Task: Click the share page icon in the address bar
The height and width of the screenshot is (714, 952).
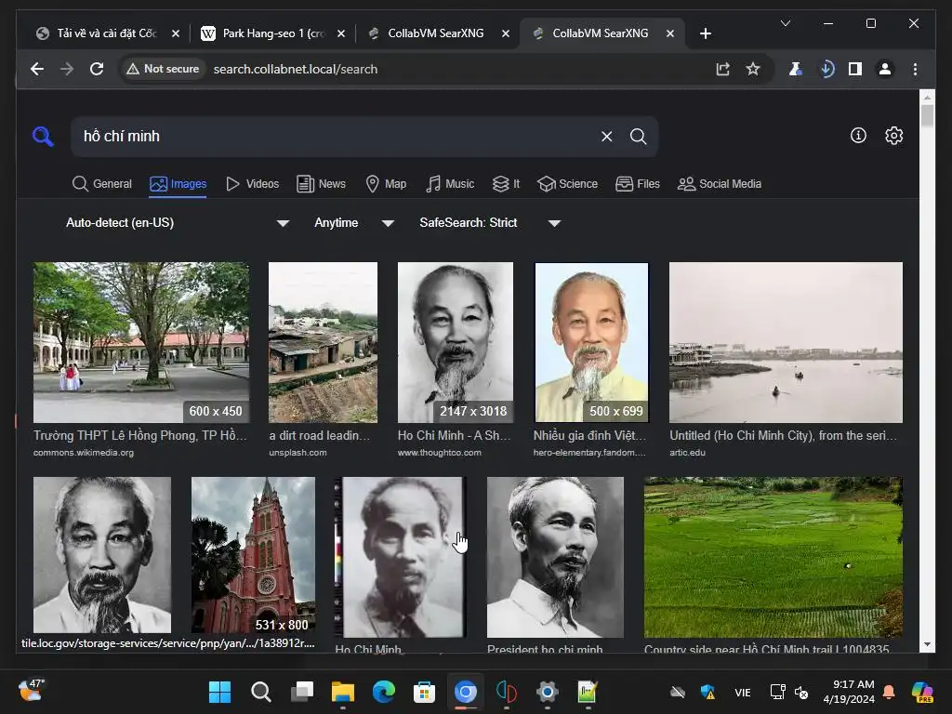Action: 722,69
